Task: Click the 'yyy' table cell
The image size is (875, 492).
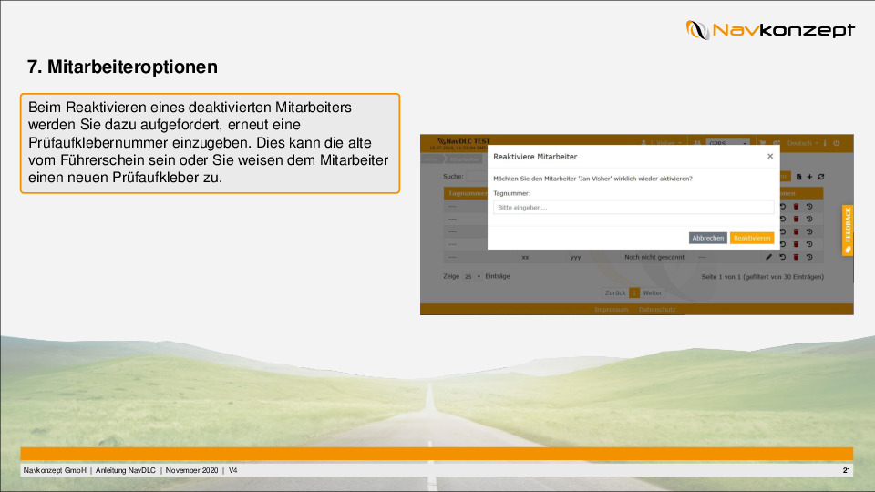Action: [x=575, y=257]
